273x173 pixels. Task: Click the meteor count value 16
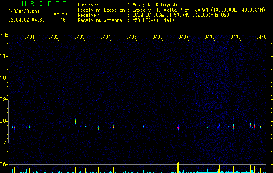63,20
